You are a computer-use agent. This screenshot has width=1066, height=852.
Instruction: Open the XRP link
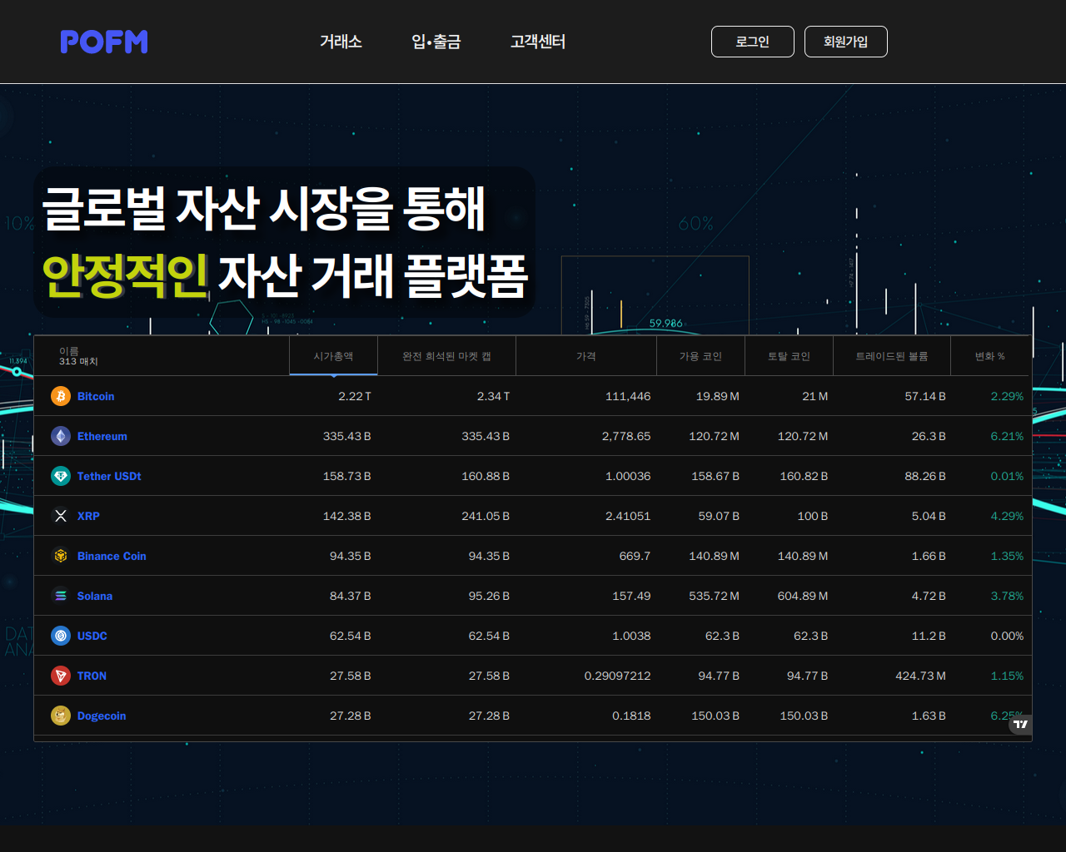click(x=88, y=517)
